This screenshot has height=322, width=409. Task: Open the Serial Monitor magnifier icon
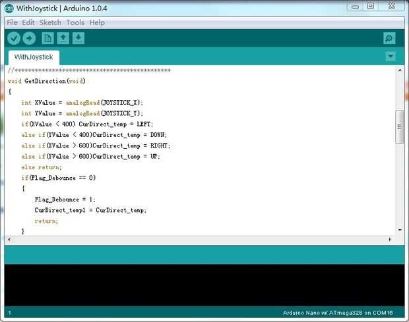point(389,39)
